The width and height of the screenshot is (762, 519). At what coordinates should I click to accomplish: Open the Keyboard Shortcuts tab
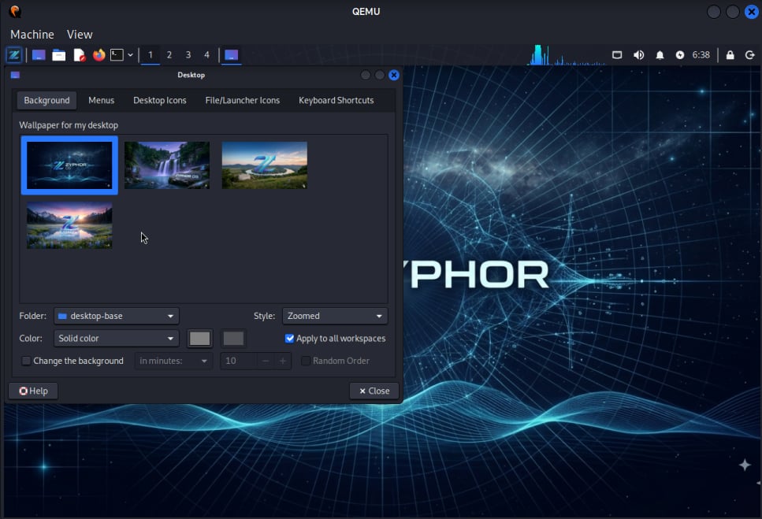pos(336,100)
